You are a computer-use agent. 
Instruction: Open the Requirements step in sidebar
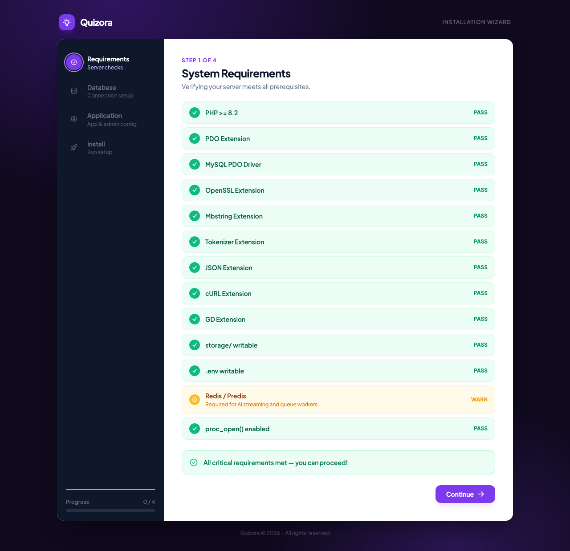110,63
